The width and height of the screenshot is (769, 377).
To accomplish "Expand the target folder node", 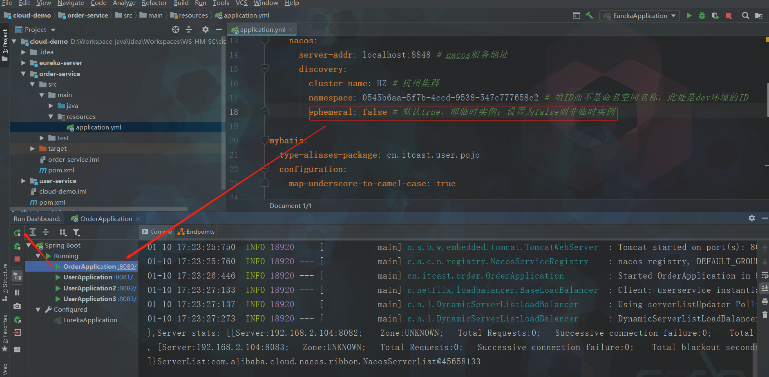I will click(32, 149).
